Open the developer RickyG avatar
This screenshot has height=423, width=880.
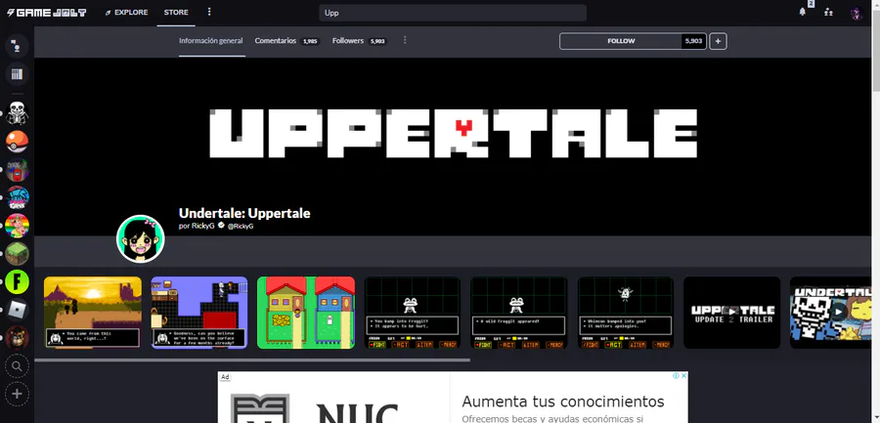[x=140, y=238]
